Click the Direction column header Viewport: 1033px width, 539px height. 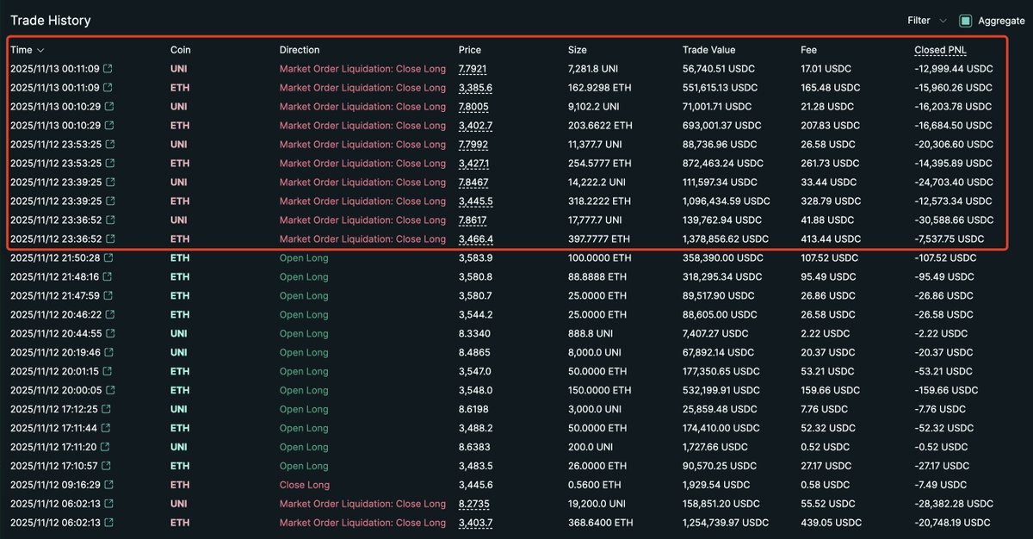pyautogui.click(x=300, y=50)
